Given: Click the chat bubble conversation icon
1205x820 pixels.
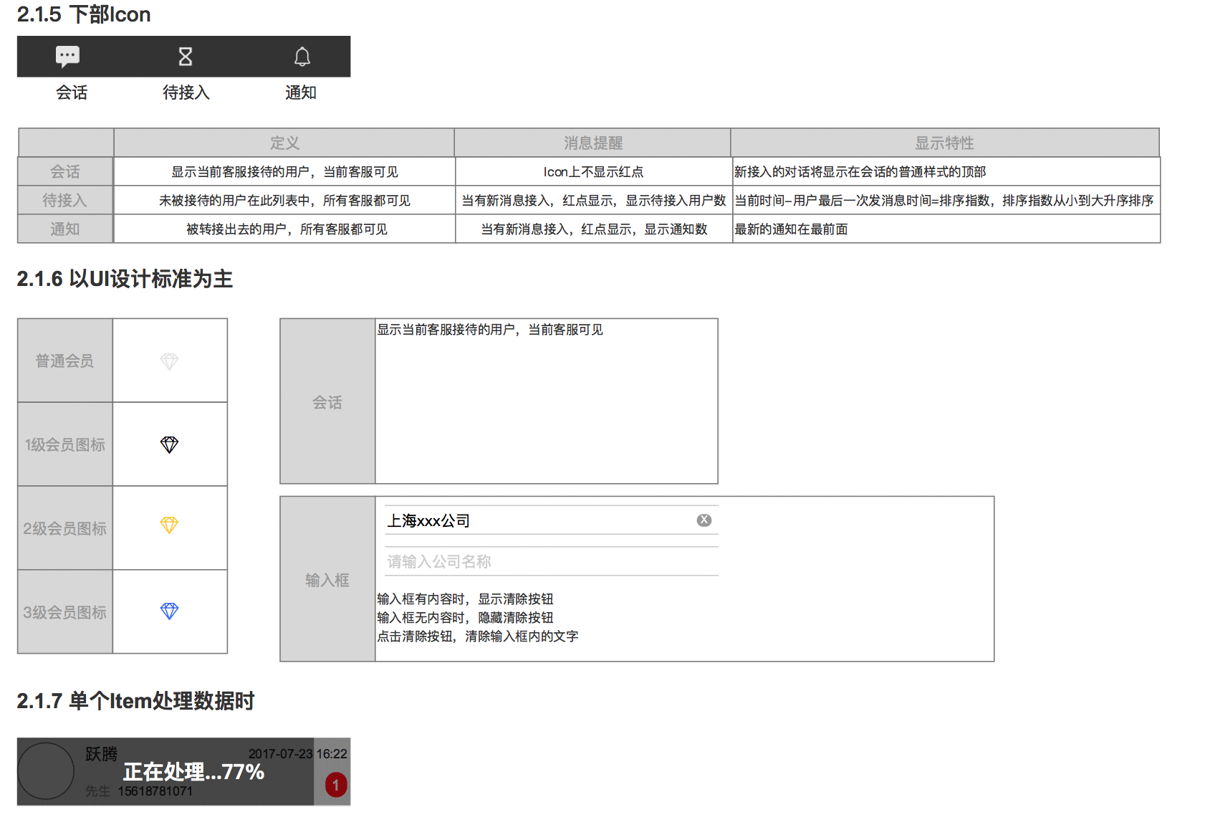Looking at the screenshot, I should tap(68, 57).
